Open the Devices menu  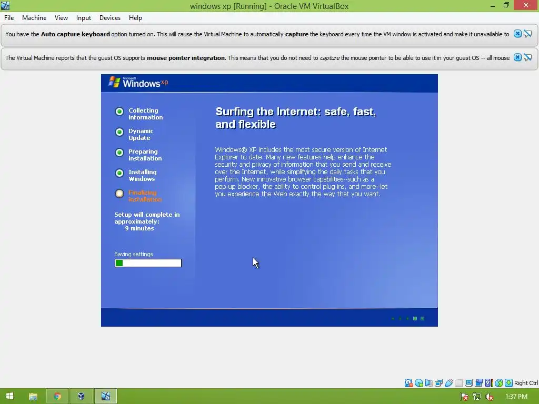click(110, 18)
